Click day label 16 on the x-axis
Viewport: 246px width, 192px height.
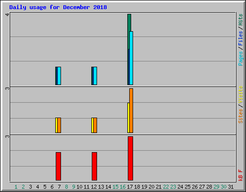click(123, 187)
